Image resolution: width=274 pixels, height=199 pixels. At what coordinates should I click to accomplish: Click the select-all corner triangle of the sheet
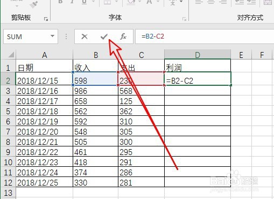click(11, 55)
